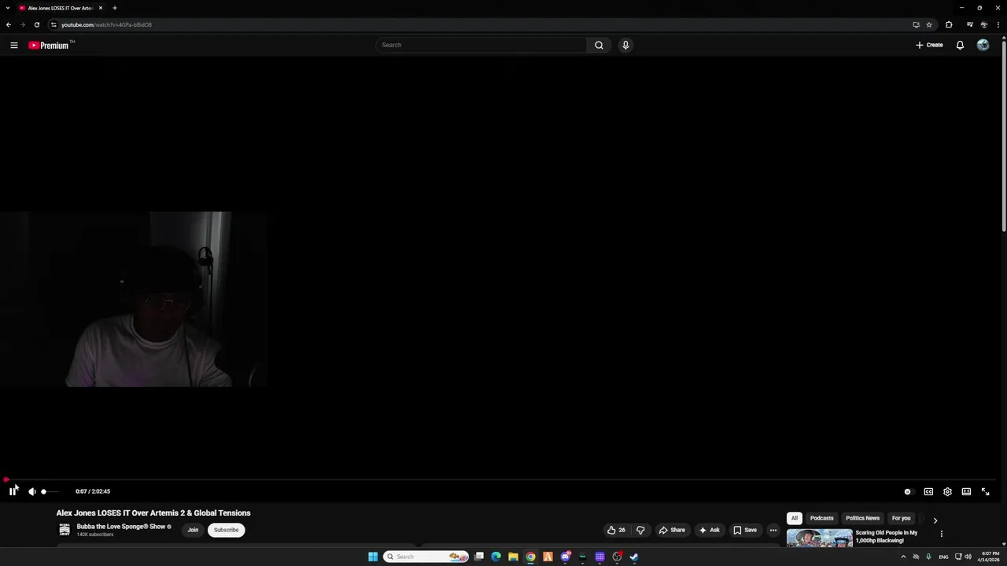Image resolution: width=1007 pixels, height=566 pixels.
Task: Open more actions ellipsis under video
Action: click(x=773, y=530)
